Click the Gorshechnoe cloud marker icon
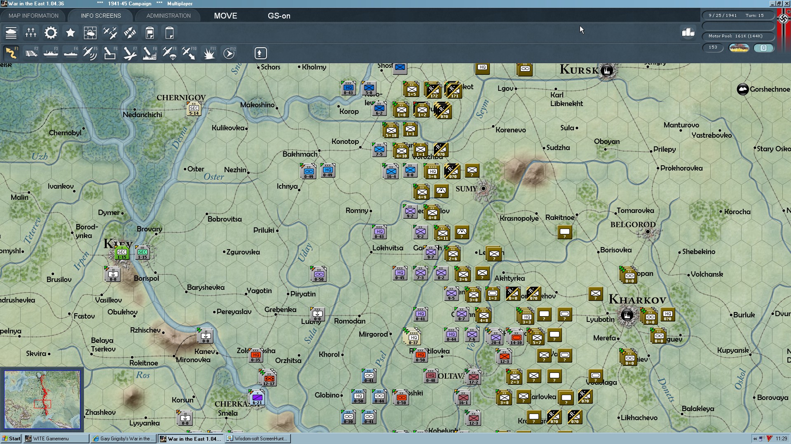The width and height of the screenshot is (791, 444). [x=742, y=89]
